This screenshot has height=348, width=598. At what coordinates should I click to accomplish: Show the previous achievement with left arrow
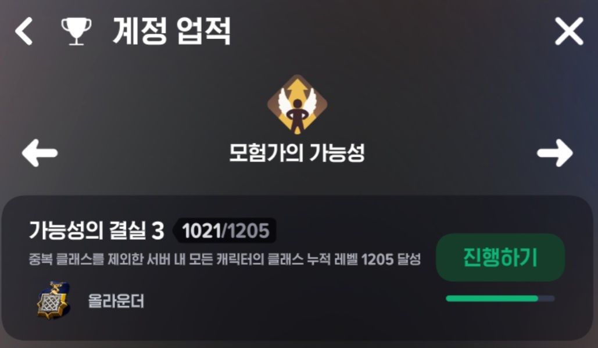click(40, 153)
